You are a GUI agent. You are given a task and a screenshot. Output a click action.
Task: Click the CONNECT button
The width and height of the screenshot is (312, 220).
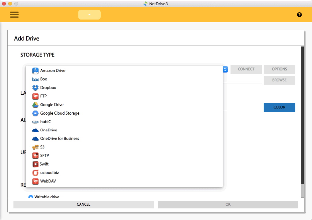(246, 69)
